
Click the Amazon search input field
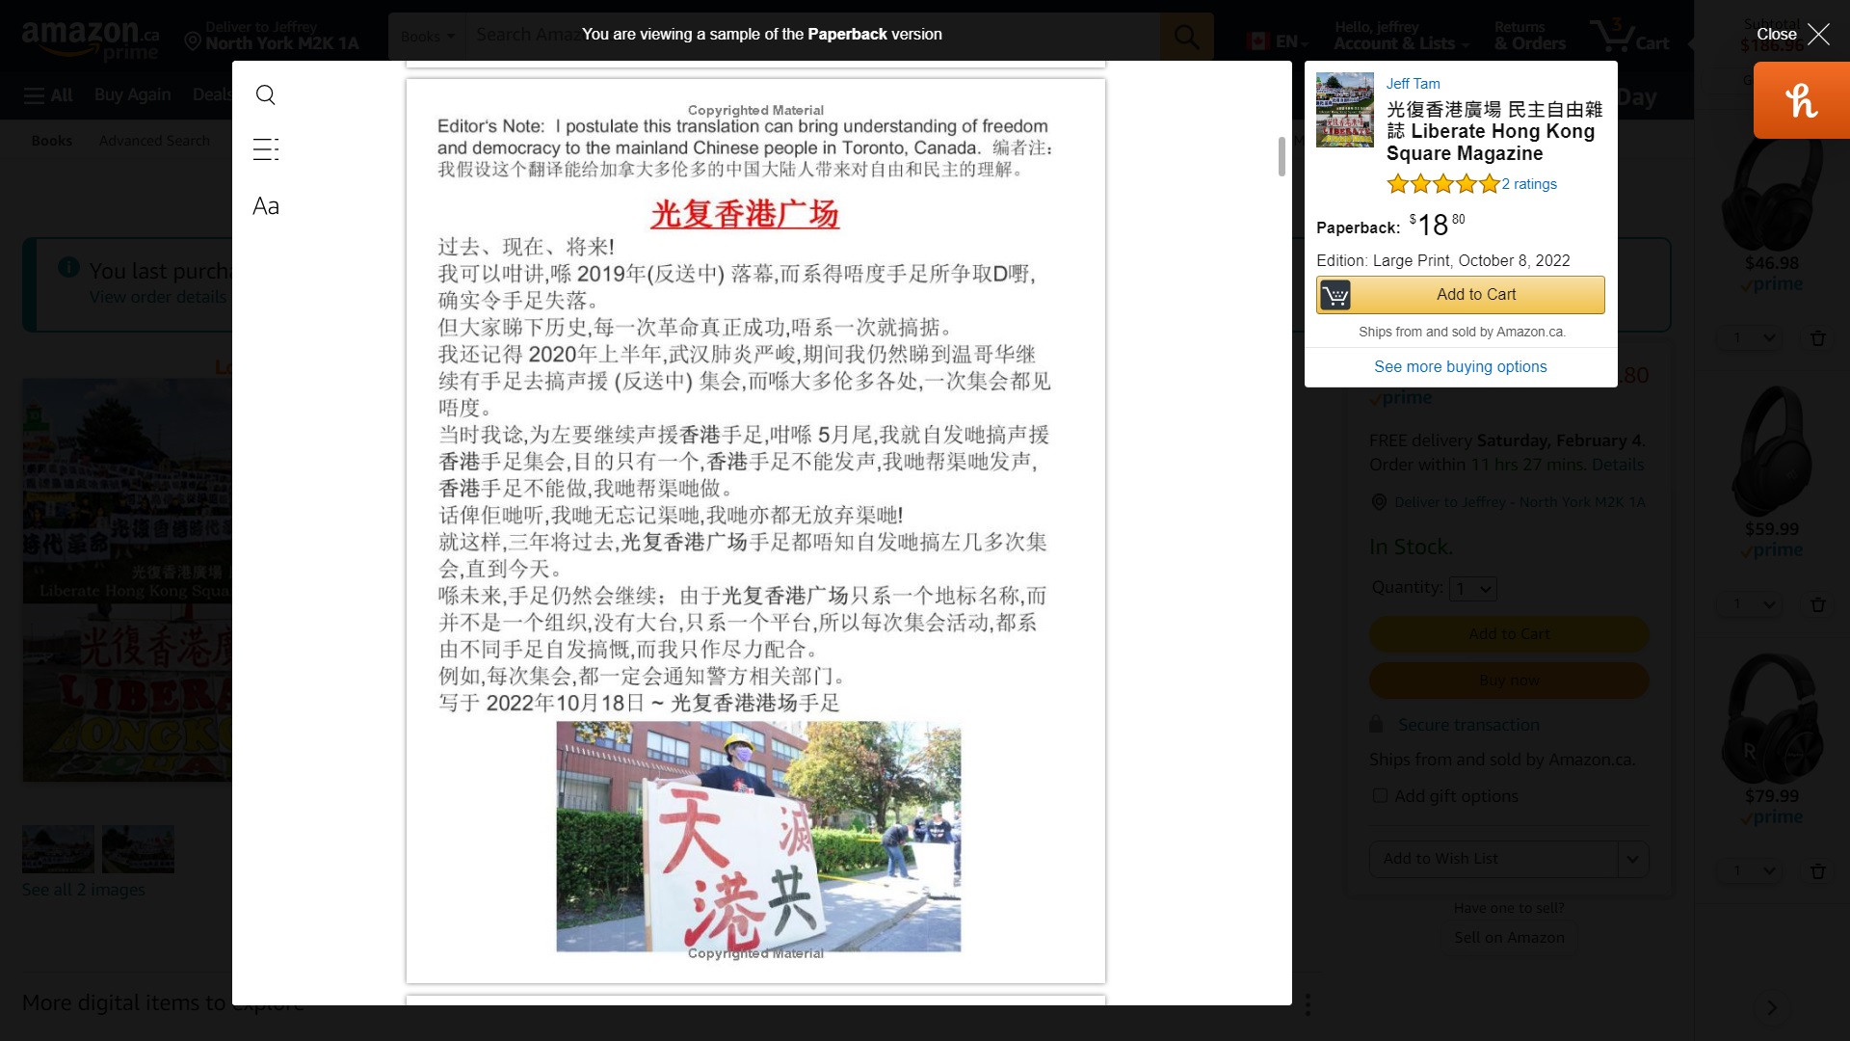[812, 38]
